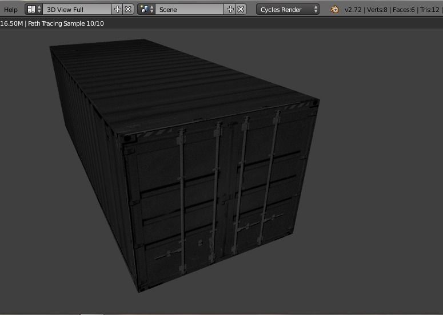Delete the 3D View Full screen layout
The width and height of the screenshot is (443, 315).
tap(128, 9)
